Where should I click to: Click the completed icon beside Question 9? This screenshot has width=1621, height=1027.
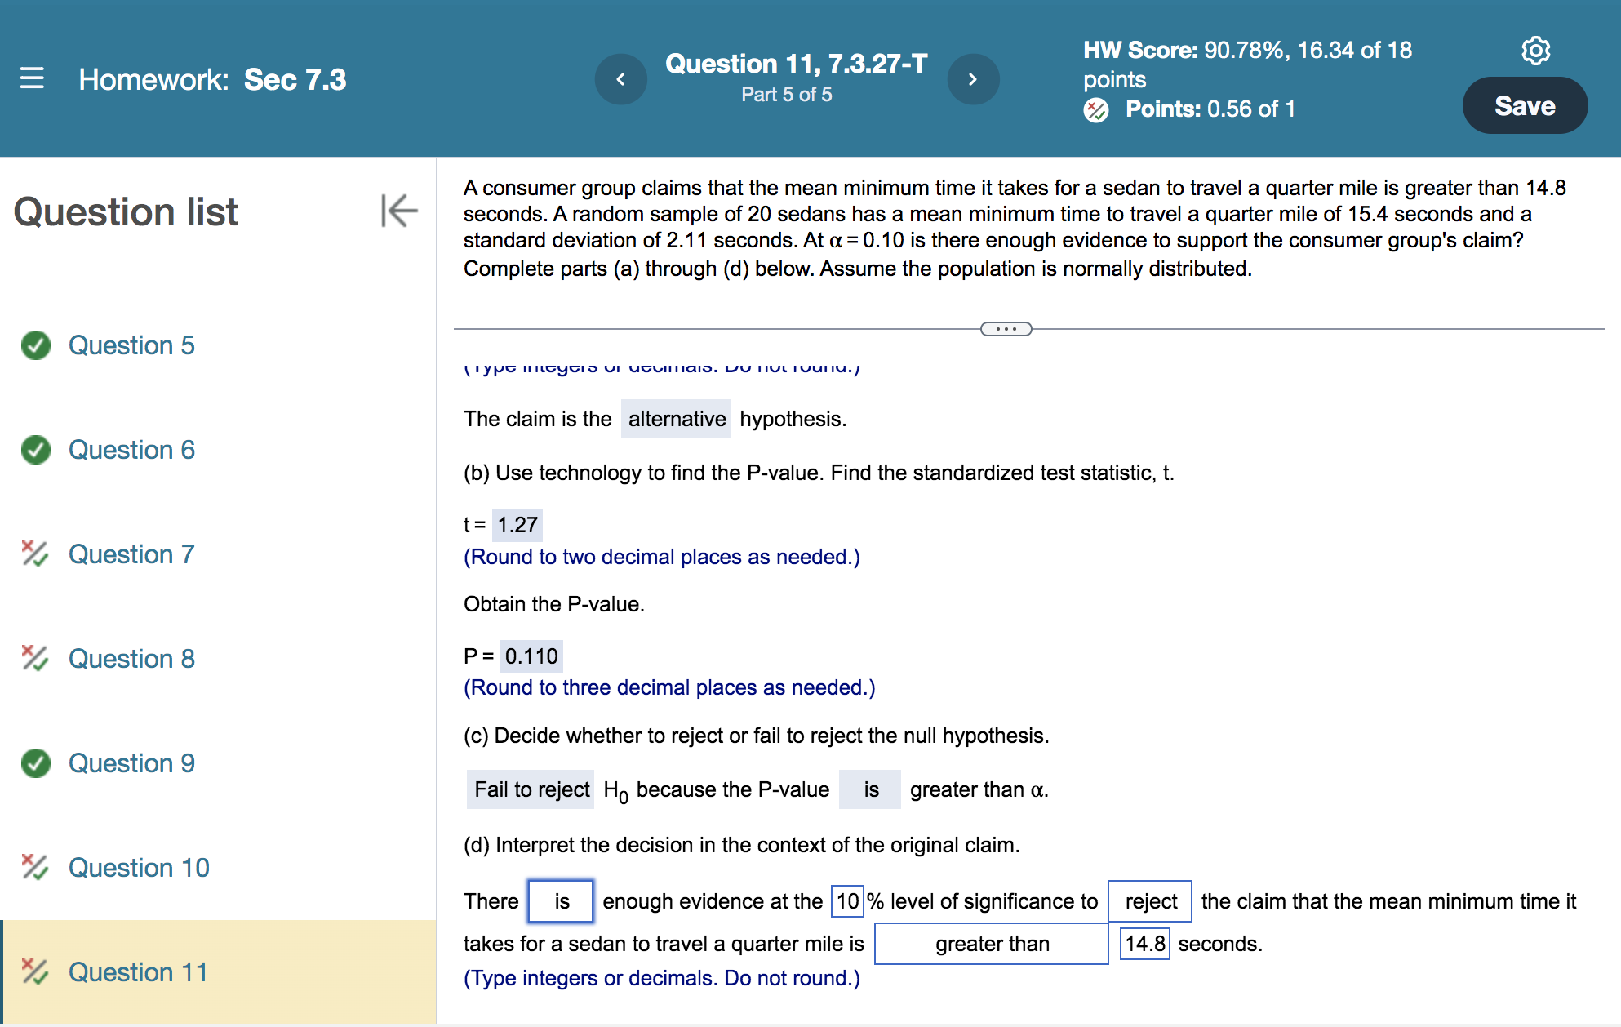point(34,763)
